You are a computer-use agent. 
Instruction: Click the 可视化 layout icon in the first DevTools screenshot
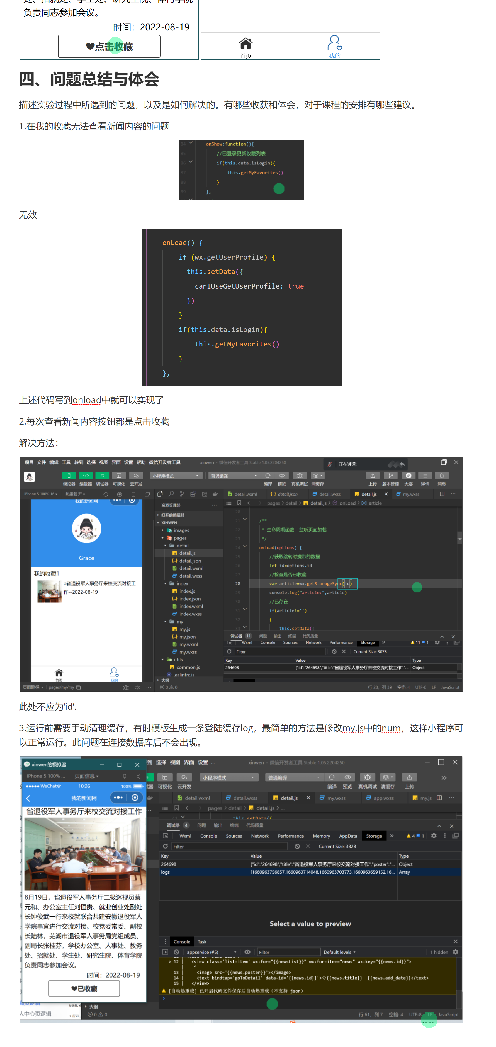click(119, 476)
